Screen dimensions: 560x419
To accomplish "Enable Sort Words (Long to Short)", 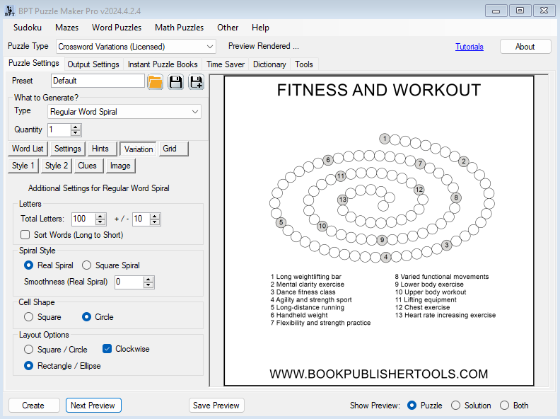I will [x=25, y=235].
